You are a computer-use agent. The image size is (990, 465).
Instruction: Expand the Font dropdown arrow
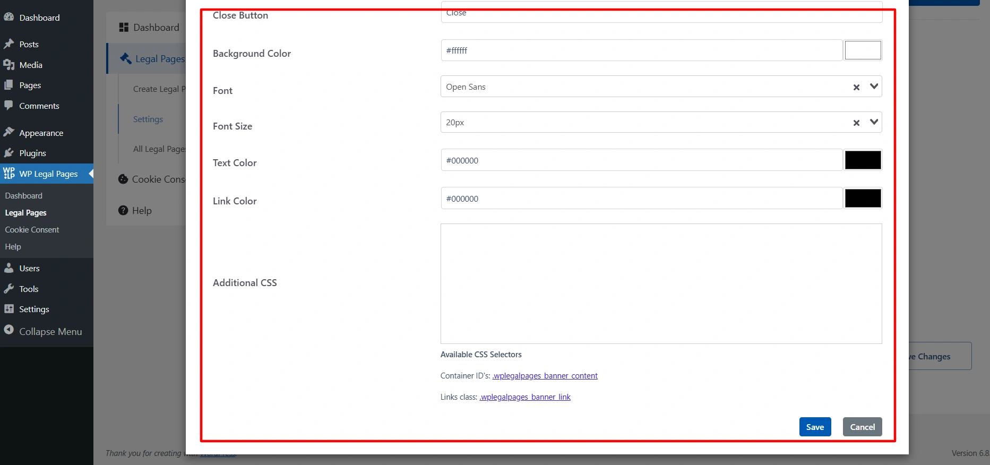click(x=874, y=87)
